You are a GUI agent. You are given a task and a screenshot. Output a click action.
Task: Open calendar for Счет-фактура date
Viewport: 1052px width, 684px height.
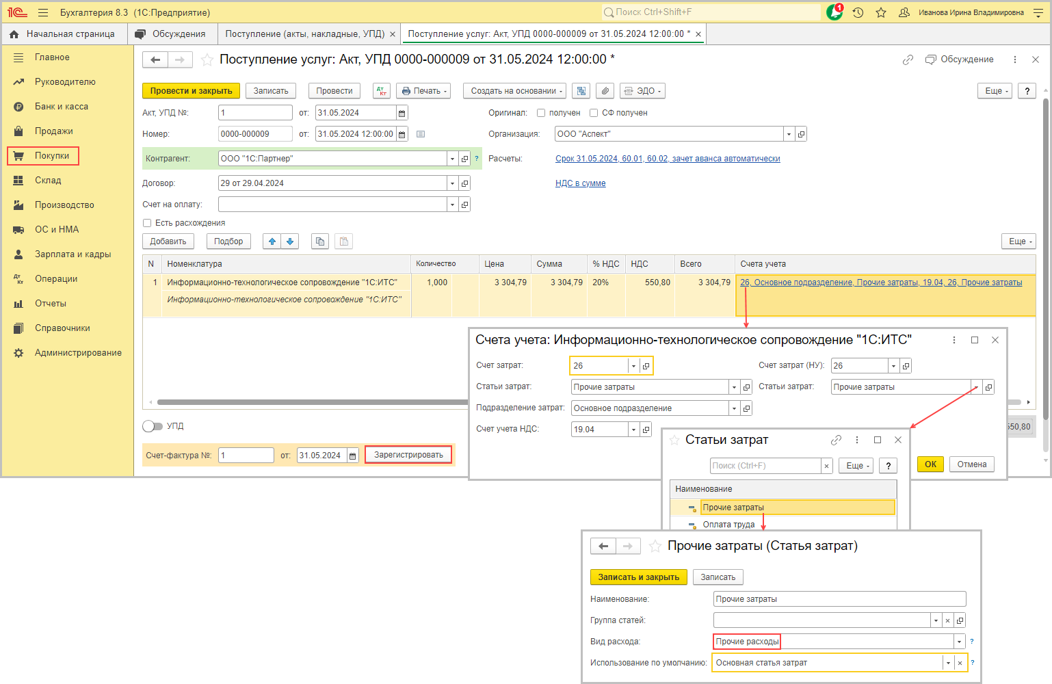coord(353,456)
